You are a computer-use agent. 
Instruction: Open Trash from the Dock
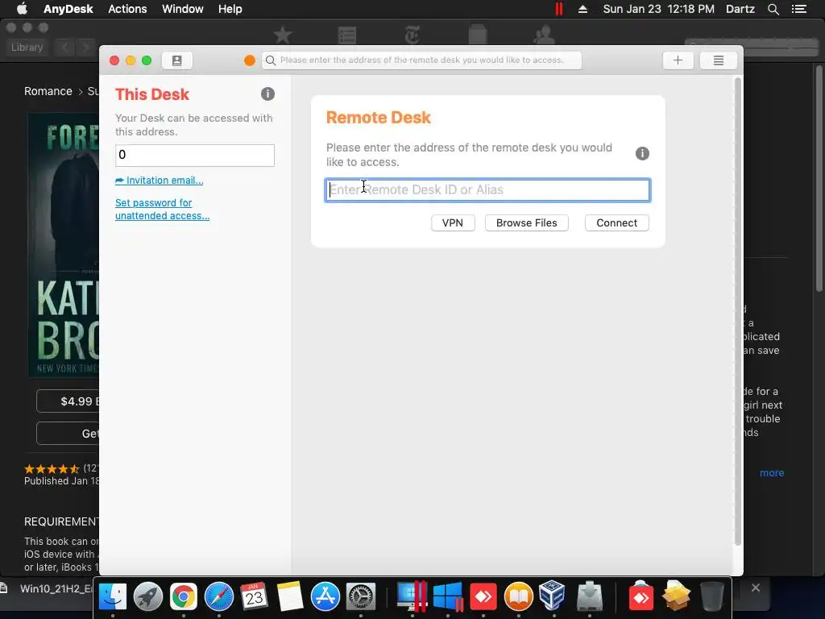[x=711, y=596]
